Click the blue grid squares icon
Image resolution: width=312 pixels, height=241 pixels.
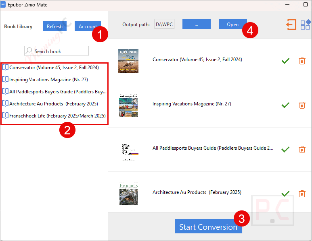click(306, 25)
